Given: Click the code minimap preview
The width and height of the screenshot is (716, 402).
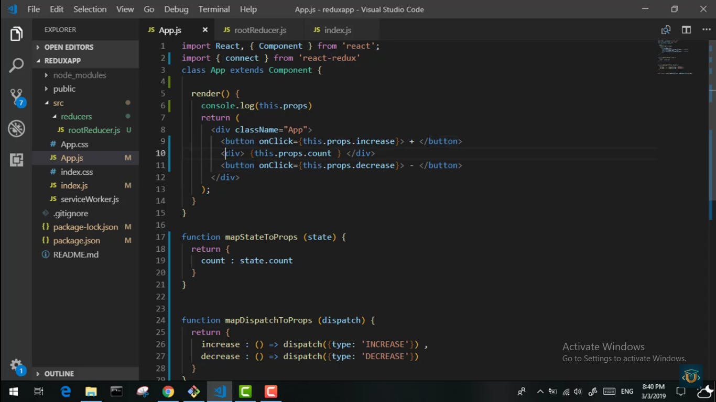Looking at the screenshot, I should click(676, 57).
